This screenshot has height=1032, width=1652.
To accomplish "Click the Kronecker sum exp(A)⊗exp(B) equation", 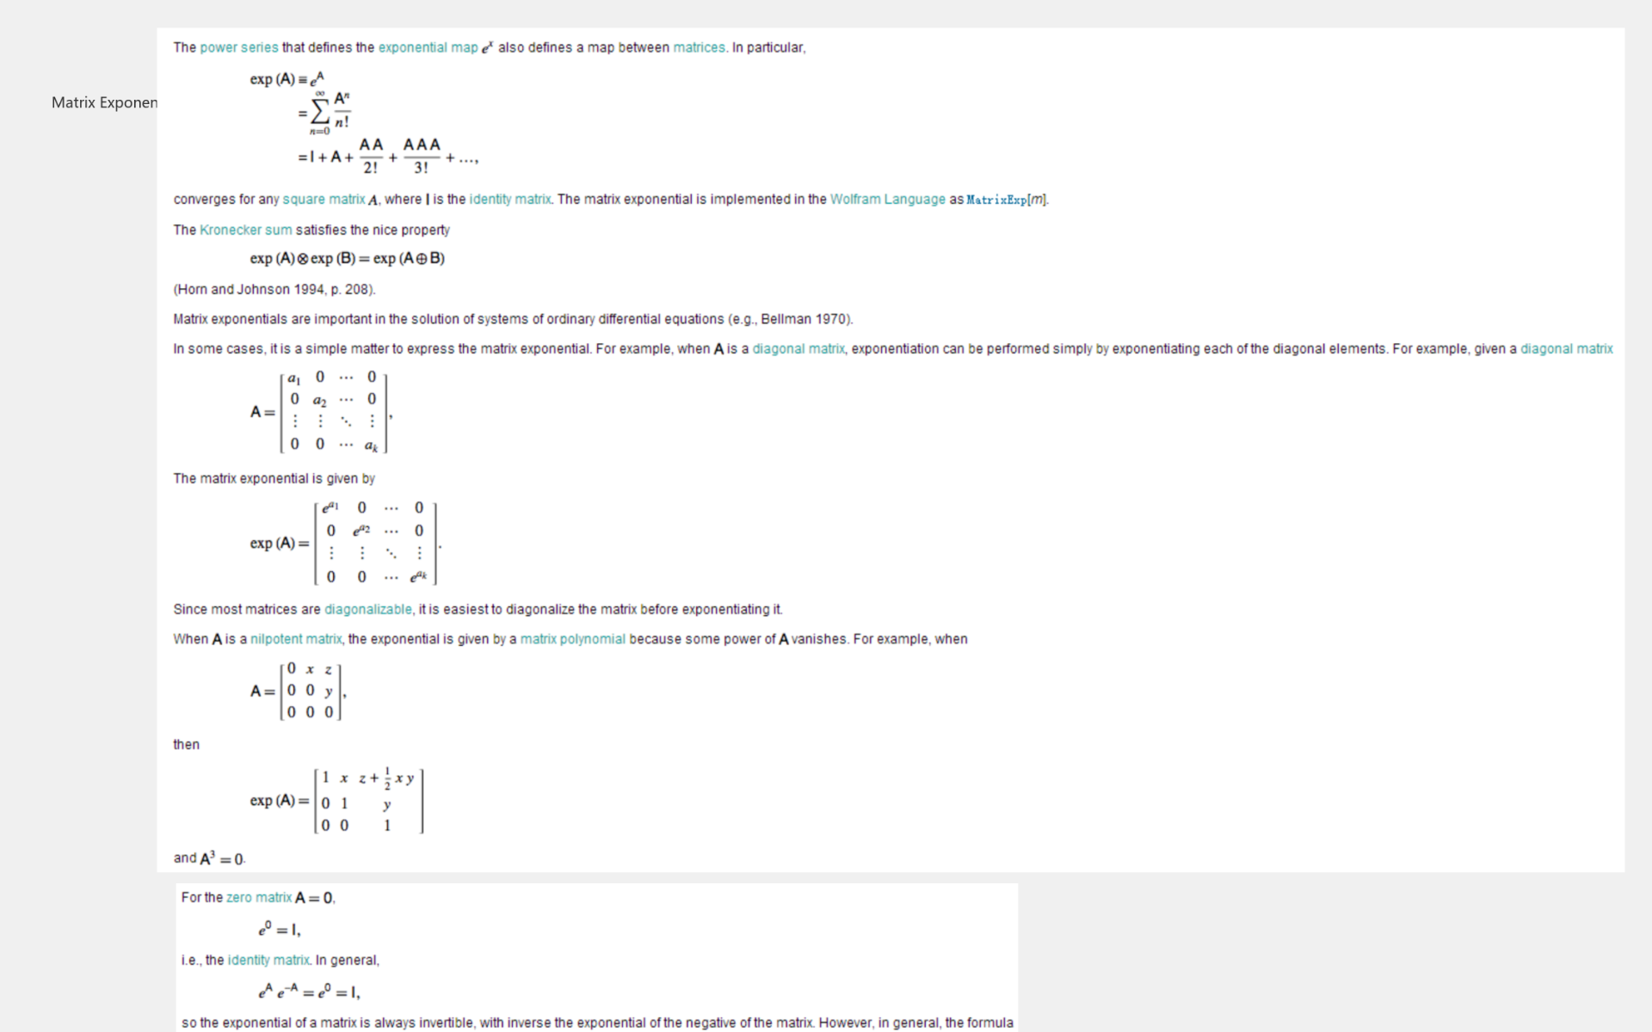I will point(347,258).
